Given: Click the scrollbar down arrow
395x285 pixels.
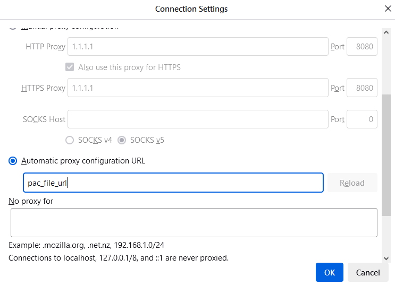Looking at the screenshot, I should tap(387, 258).
